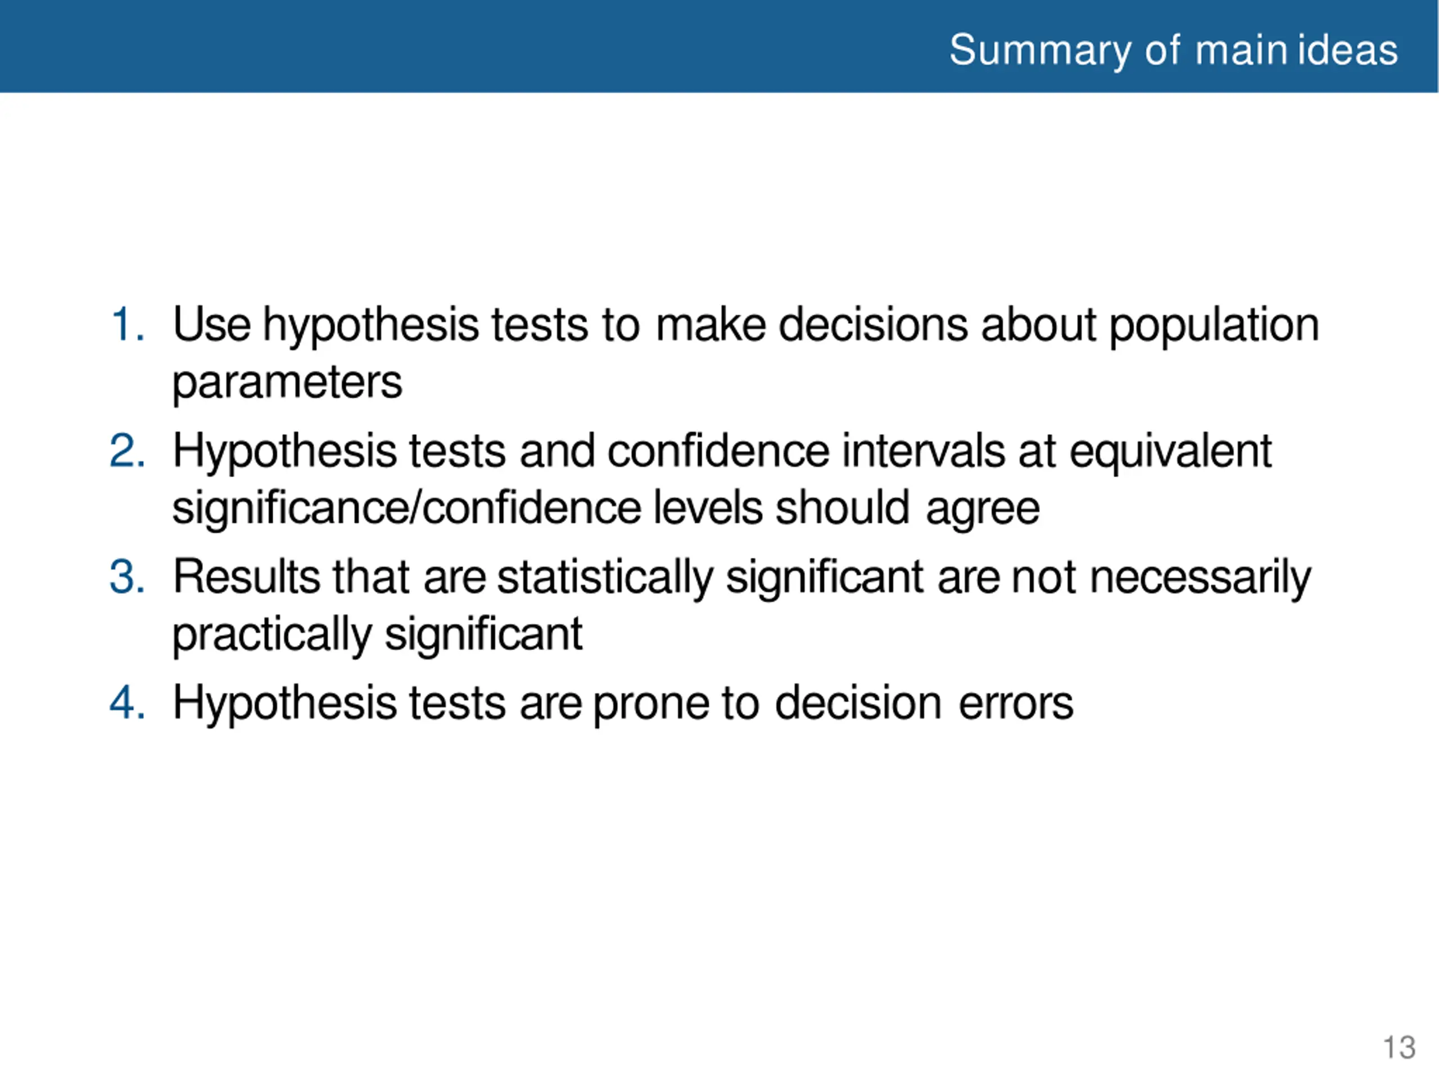Select 'Results' at start of item three
1439x1080 pixels.
coord(247,577)
